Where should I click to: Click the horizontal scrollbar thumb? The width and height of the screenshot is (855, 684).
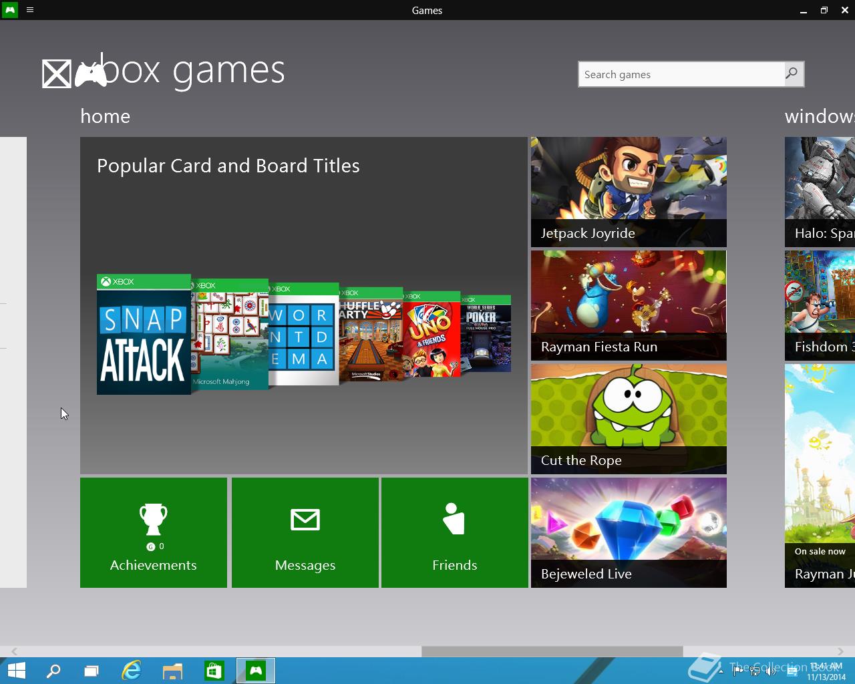point(552,651)
